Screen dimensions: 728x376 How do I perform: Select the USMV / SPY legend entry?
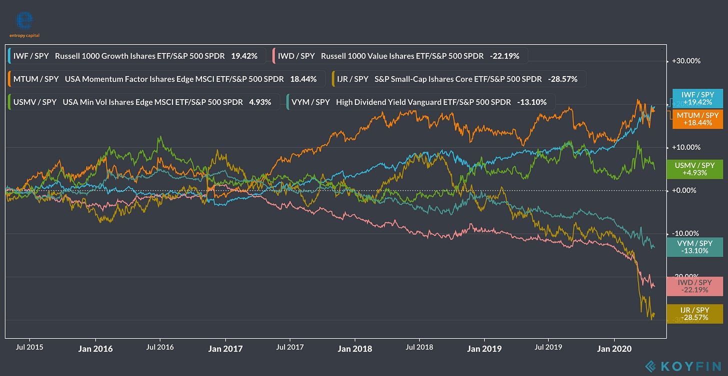click(143, 102)
